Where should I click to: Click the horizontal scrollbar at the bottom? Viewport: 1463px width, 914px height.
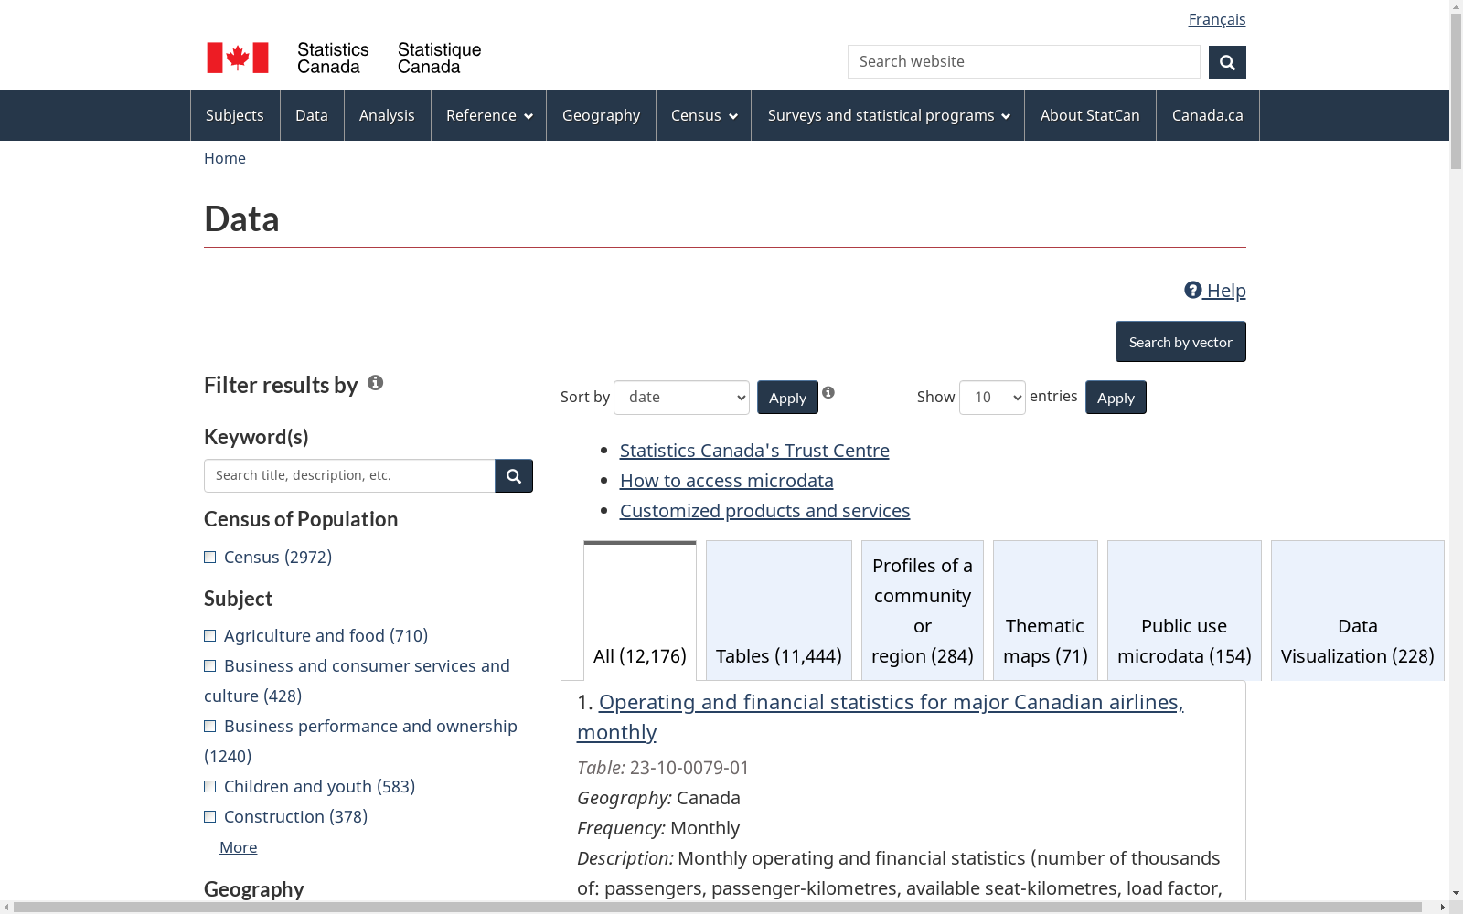click(718, 908)
